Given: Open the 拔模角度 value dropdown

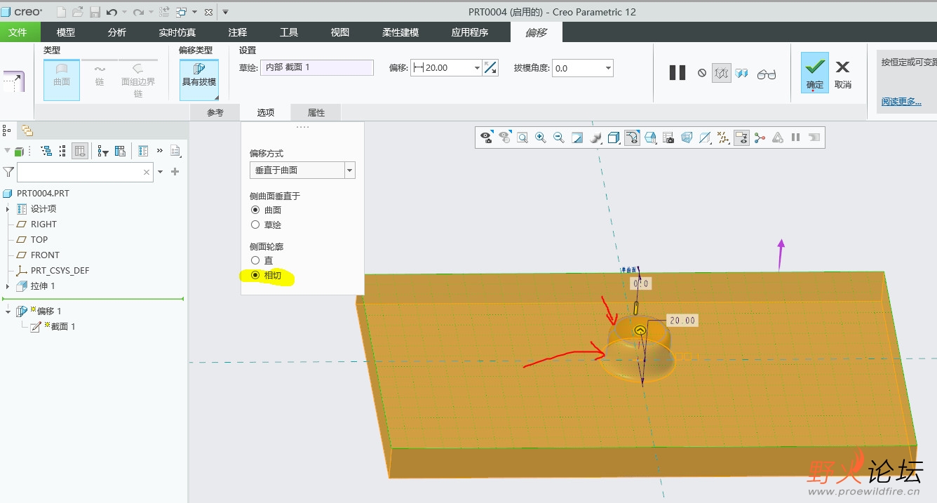Looking at the screenshot, I should coord(607,68).
